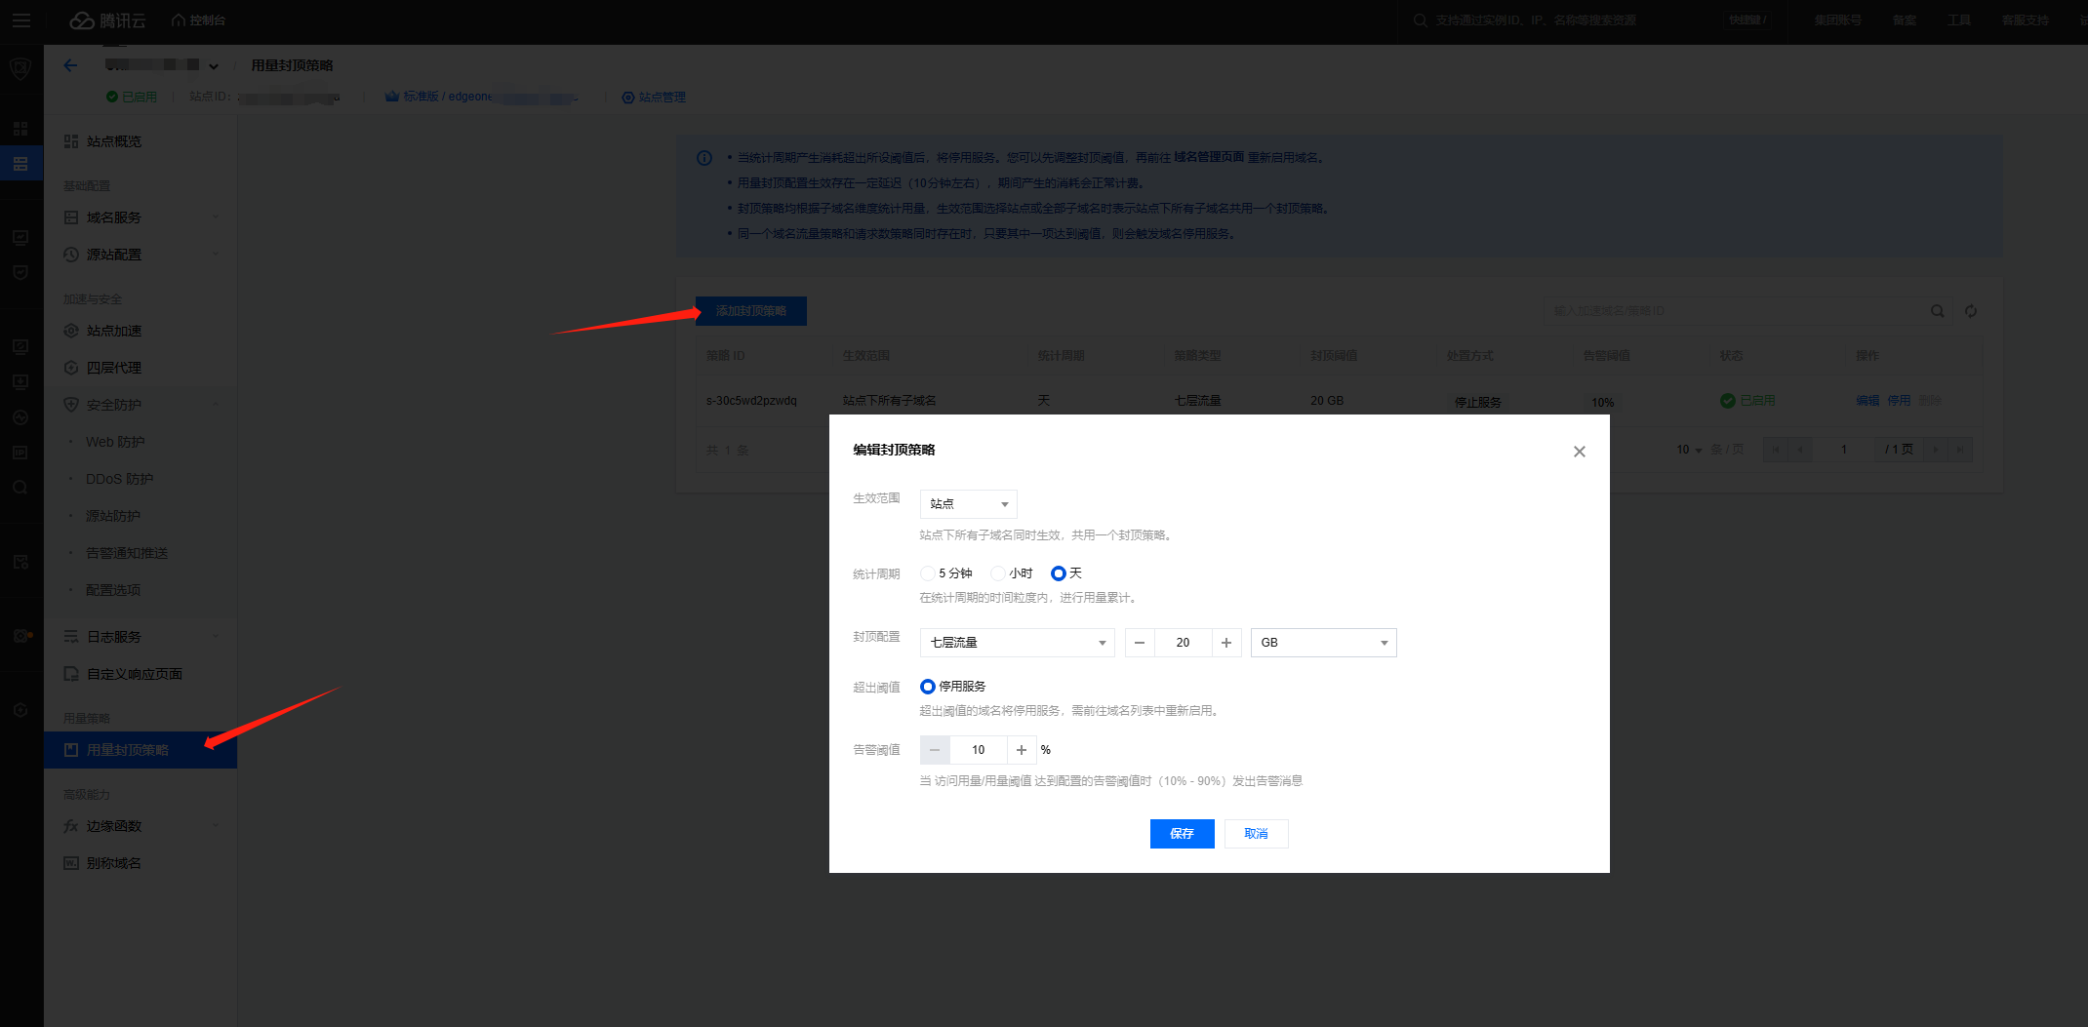Image resolution: width=2088 pixels, height=1027 pixels.
Task: Click the back arrow next to the site name
Action: click(x=70, y=65)
